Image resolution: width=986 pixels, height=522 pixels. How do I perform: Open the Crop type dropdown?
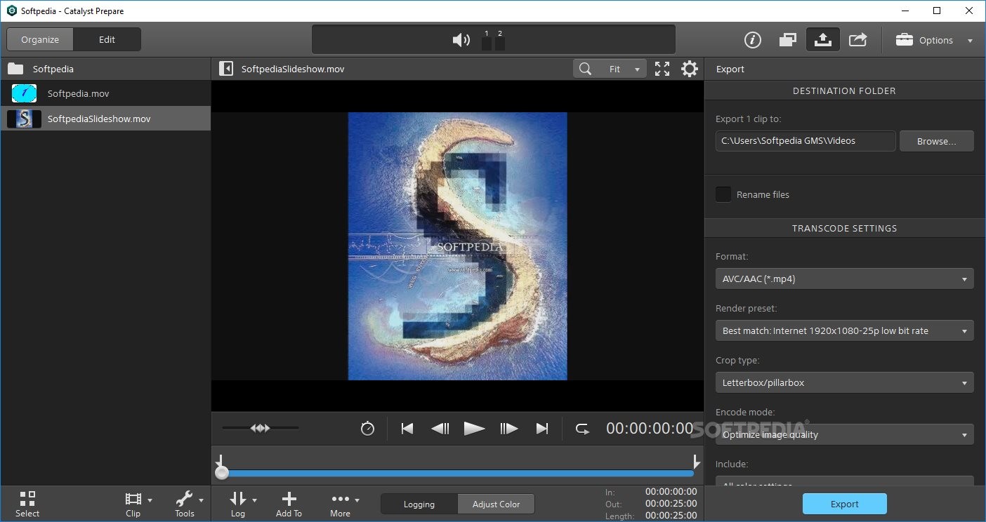click(844, 382)
